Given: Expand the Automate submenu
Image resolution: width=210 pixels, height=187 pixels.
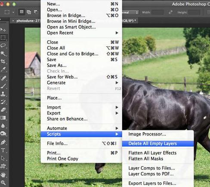Looking at the screenshot, I should click(x=81, y=128).
